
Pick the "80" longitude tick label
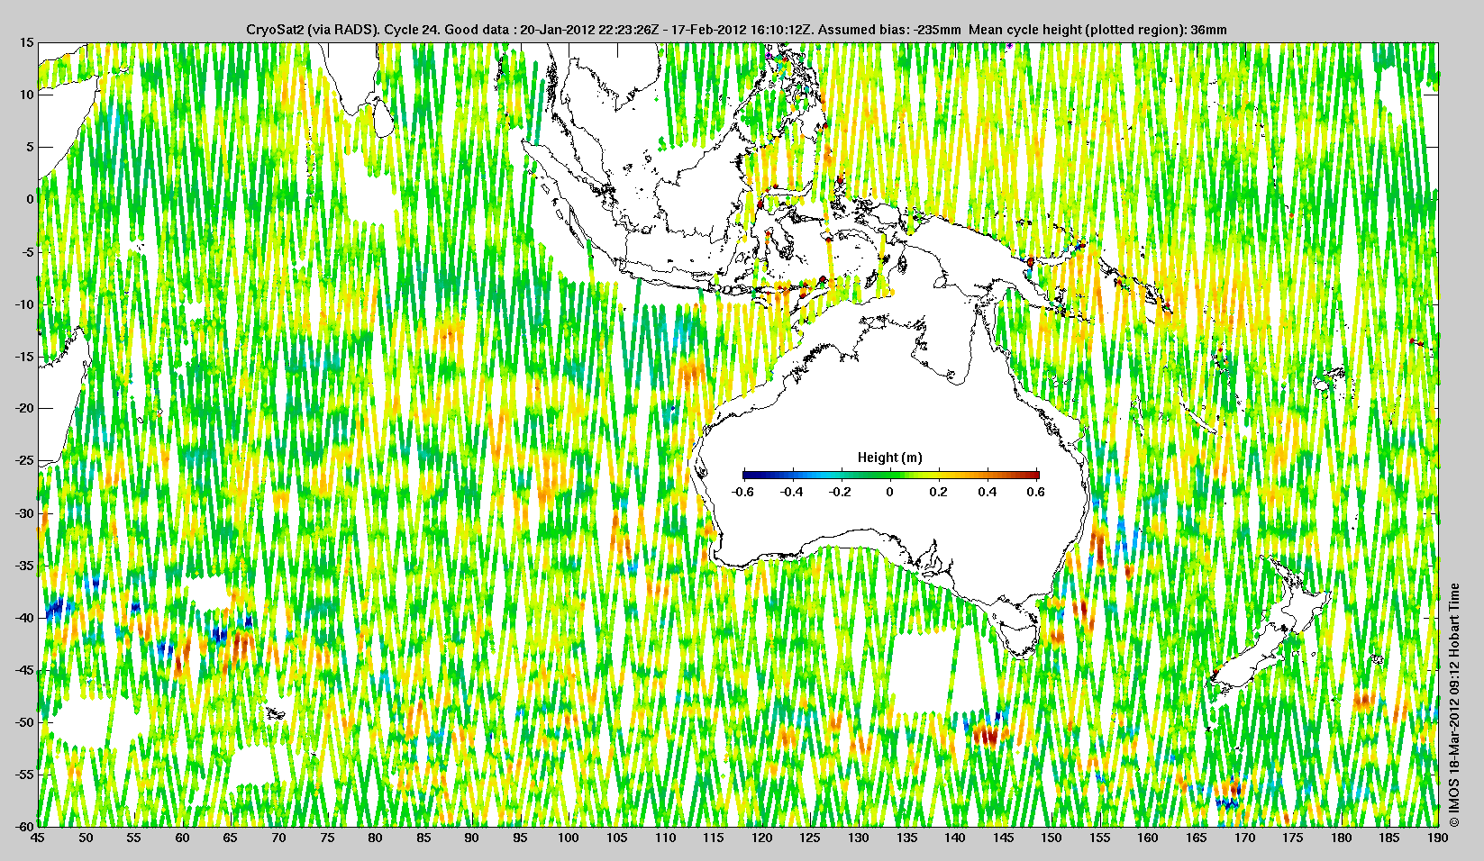(x=376, y=838)
